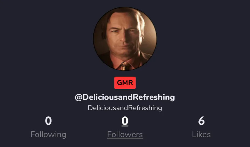
Task: Show following accounts via Following word
Action: [48, 134]
